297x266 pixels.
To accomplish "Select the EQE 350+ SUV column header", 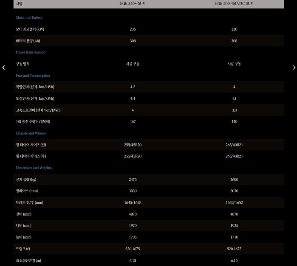I will pos(133,3).
